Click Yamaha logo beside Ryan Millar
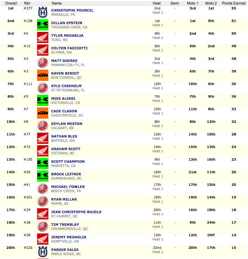This screenshot has width=248, height=259. click(43, 201)
